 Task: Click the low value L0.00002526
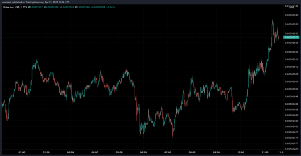pos(67,7)
